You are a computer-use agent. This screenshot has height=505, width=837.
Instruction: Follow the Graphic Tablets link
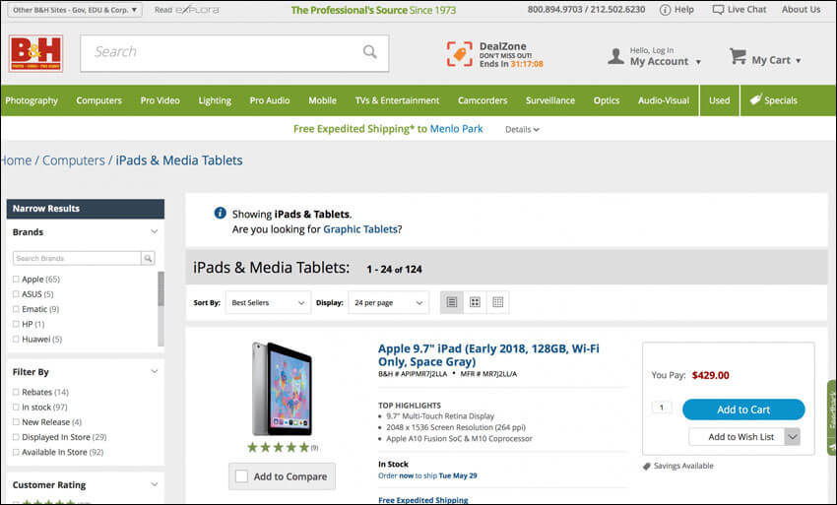(360, 229)
